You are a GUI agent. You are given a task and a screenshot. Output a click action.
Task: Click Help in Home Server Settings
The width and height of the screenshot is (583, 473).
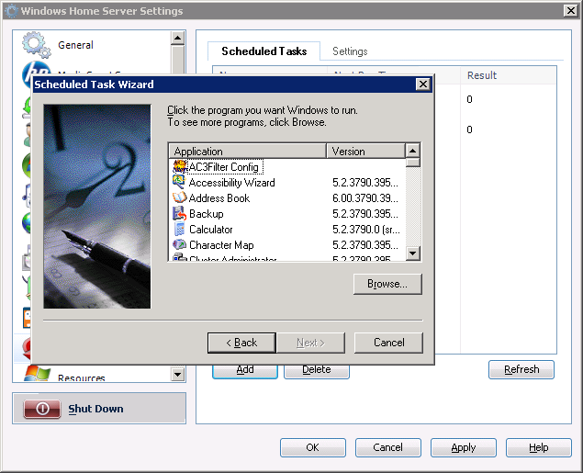pyautogui.click(x=538, y=447)
